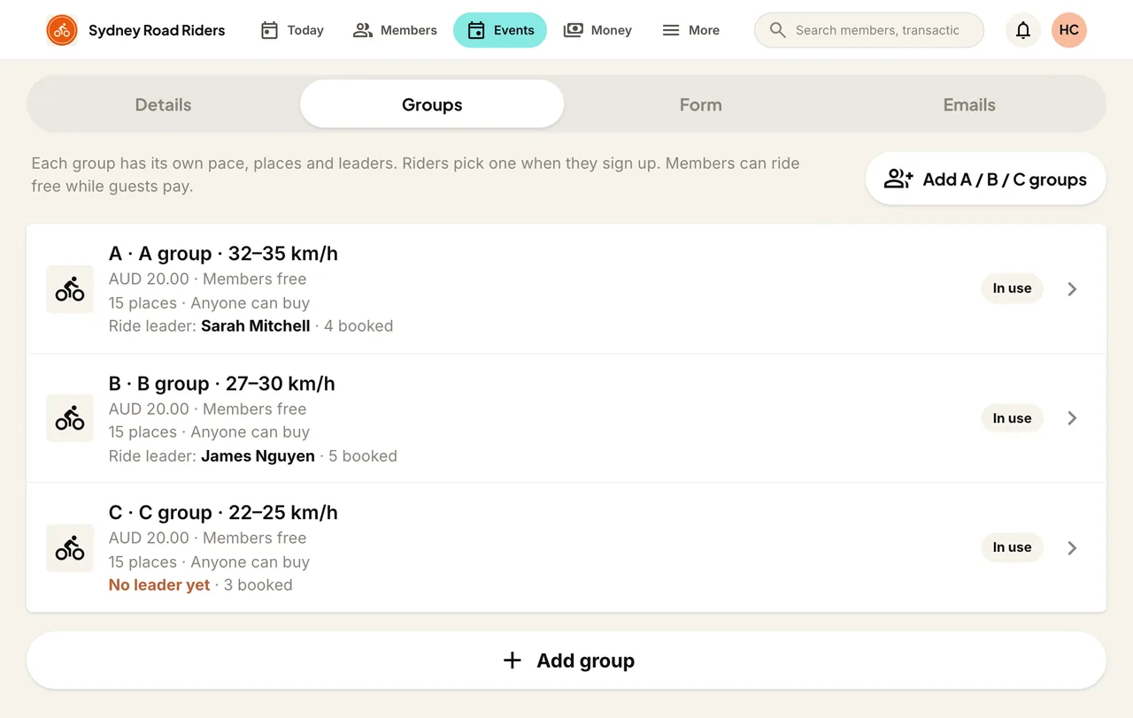Open the notifications bell

1023,30
